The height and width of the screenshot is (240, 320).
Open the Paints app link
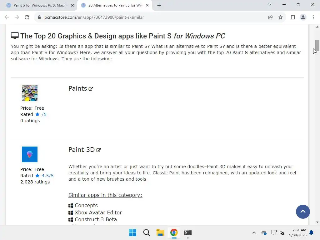[x=78, y=88]
